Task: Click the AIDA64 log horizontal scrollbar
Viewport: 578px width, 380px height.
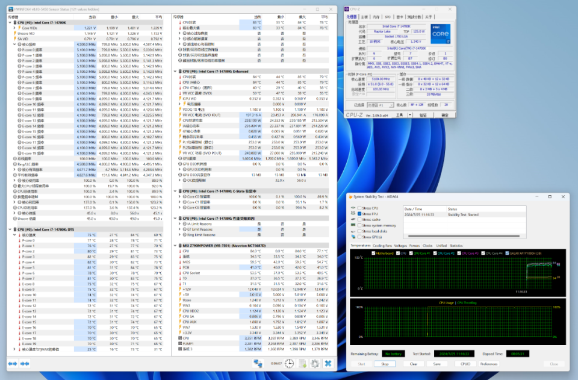Action: pyautogui.click(x=464, y=236)
